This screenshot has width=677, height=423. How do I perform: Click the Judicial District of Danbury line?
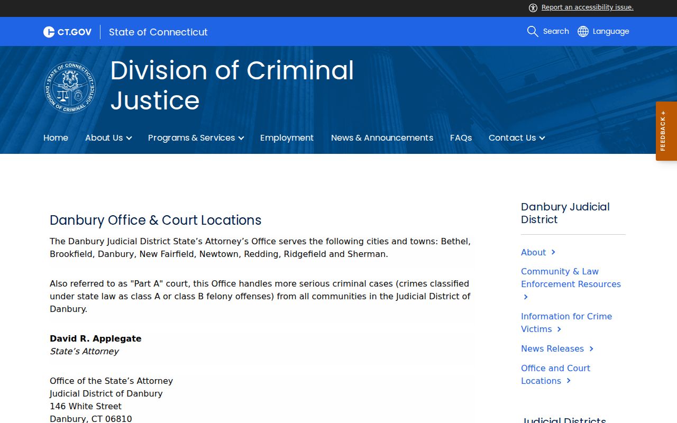pos(106,393)
